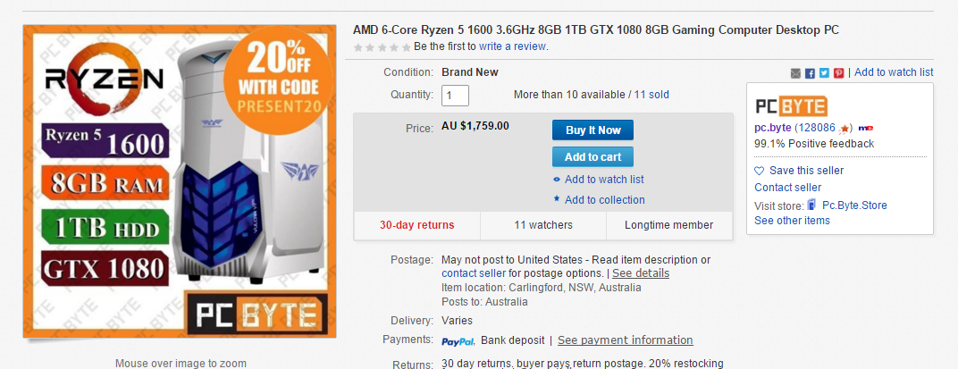The width and height of the screenshot is (958, 369).
Task: Open the write a review link
Action: pos(513,46)
